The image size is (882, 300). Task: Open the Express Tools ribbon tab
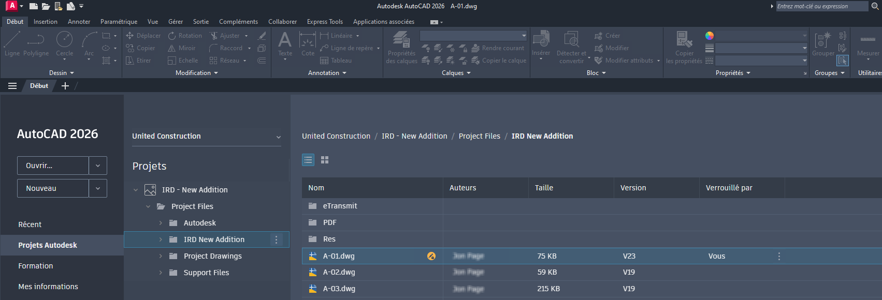(x=325, y=22)
